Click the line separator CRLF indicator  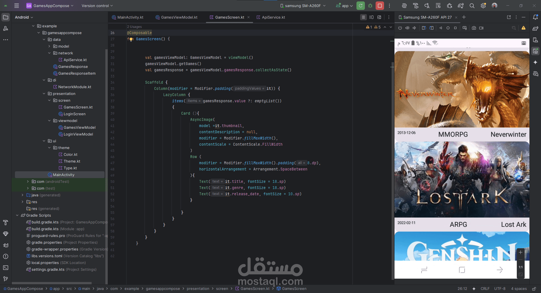tap(485, 288)
